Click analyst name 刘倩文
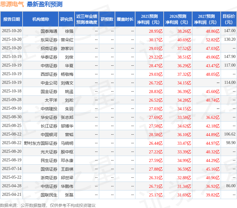This screenshot has height=208, width=237. click(67, 83)
